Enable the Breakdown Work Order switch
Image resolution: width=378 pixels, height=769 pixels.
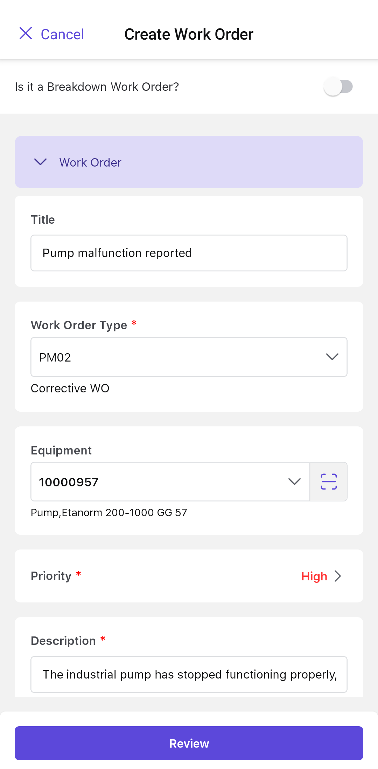pos(338,87)
